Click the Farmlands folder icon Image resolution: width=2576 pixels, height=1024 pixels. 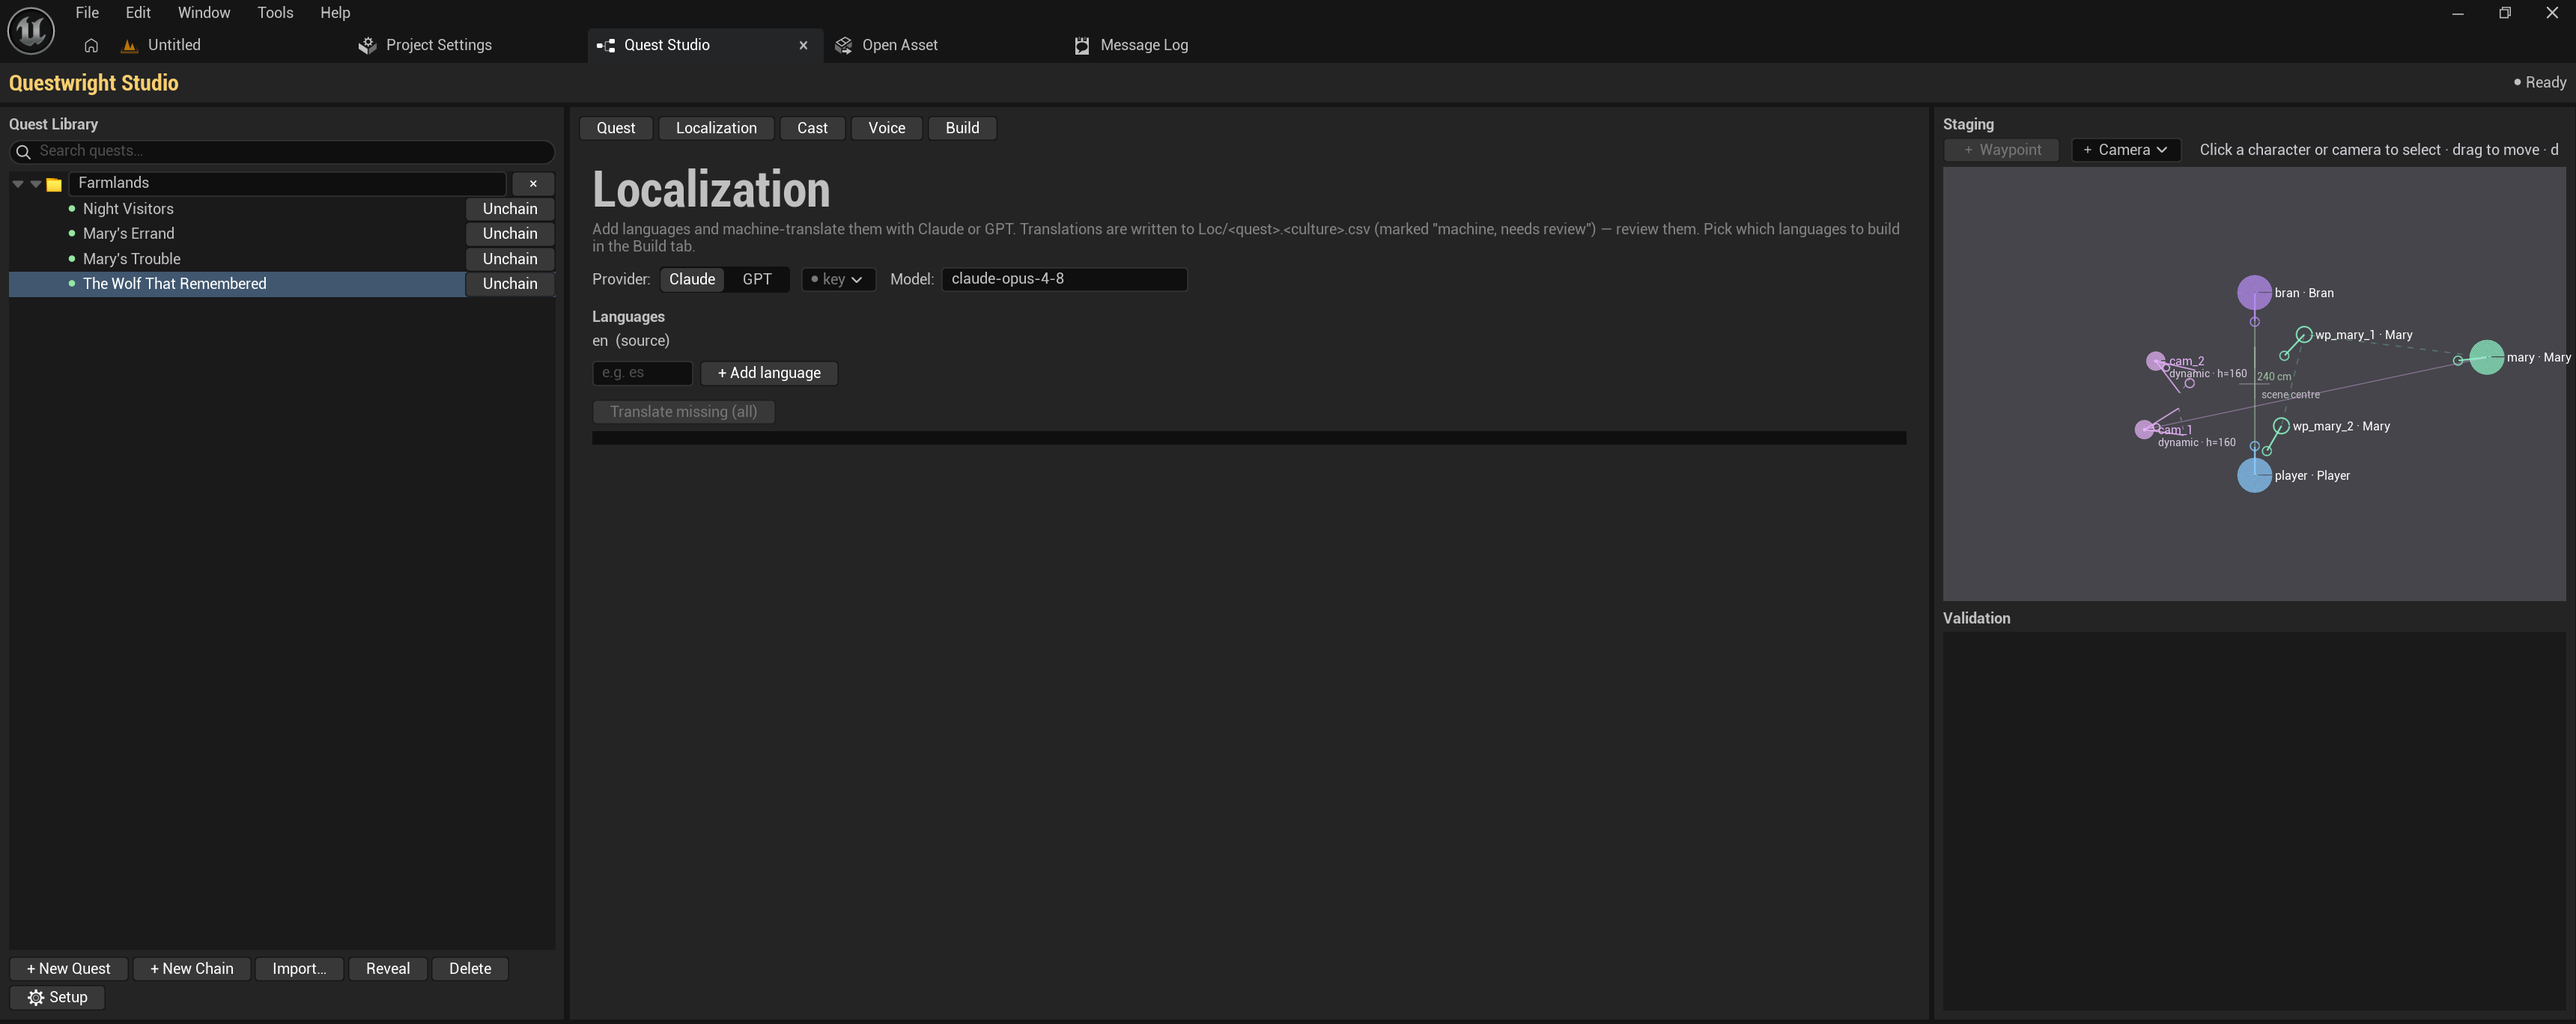54,184
